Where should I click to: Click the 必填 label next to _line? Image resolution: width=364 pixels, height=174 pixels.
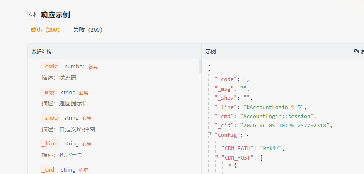(x=87, y=144)
